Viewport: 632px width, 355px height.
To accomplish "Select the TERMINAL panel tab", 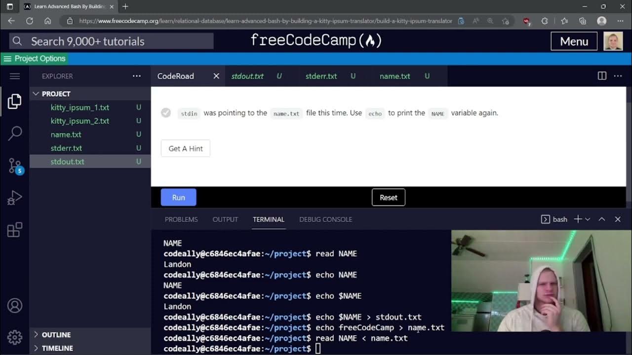I will coord(269,219).
